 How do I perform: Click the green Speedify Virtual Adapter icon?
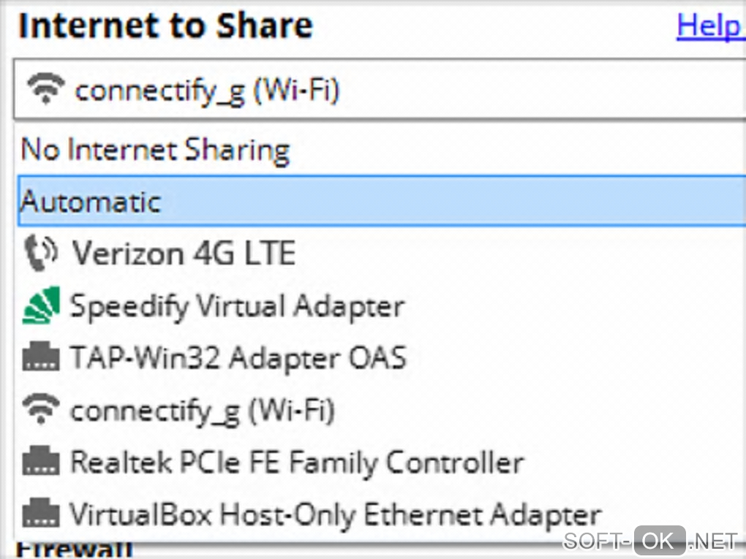(40, 306)
